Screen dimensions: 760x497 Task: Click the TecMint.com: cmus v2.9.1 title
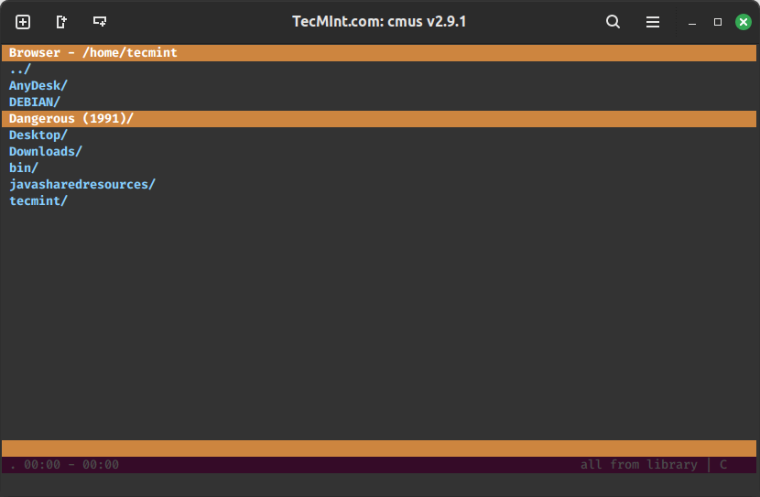(379, 22)
